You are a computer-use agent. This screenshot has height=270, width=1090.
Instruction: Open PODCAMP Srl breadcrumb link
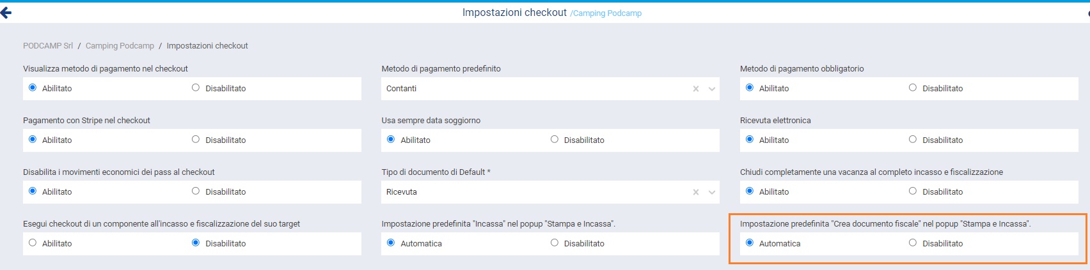[48, 46]
